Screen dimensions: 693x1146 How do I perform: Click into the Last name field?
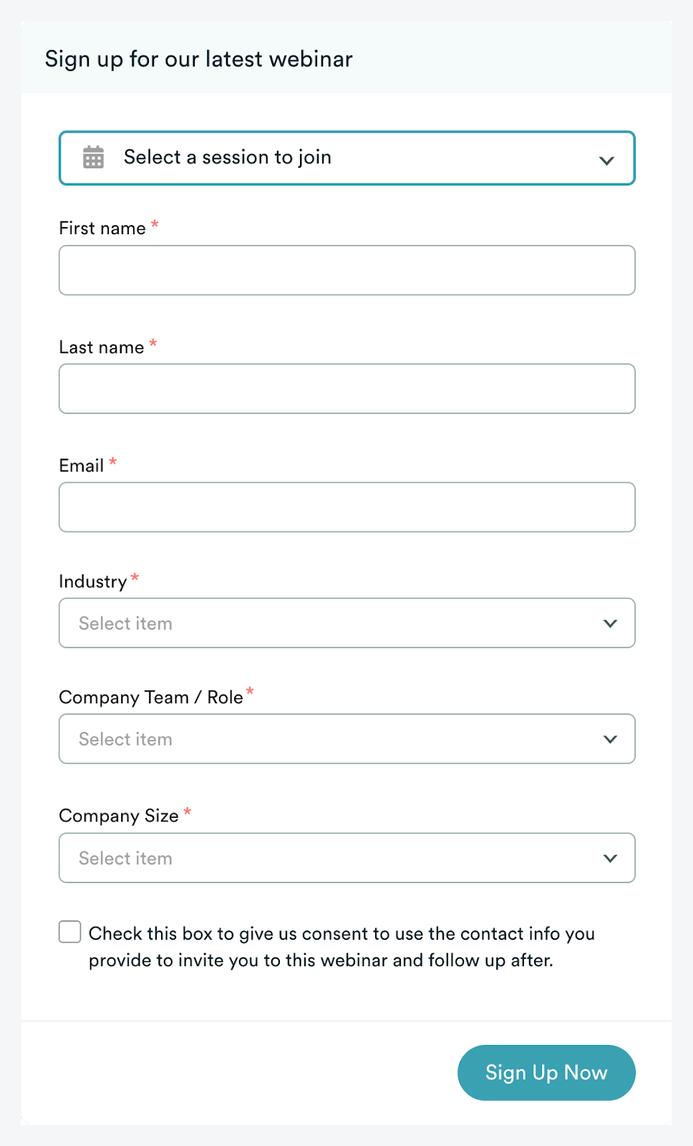pos(346,389)
